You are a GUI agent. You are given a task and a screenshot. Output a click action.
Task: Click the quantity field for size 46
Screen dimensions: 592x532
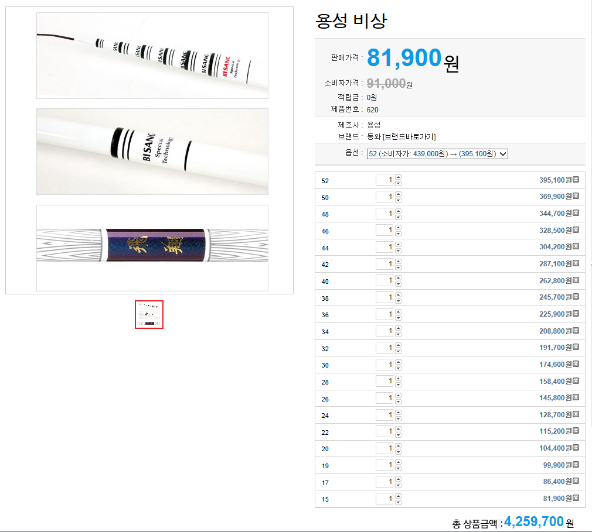tap(385, 230)
